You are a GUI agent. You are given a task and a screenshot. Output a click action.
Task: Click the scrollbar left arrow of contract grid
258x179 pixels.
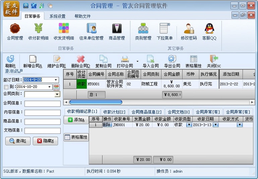66,102
